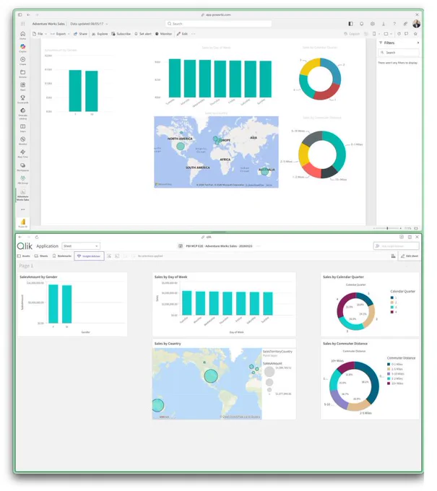Open the Qlik Sheets tab
Image resolution: width=437 pixels, height=491 pixels.
click(x=41, y=256)
